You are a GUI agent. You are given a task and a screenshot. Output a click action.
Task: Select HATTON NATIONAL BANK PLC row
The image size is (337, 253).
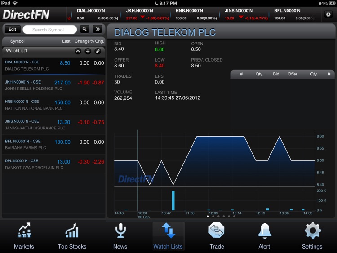tap(54, 105)
